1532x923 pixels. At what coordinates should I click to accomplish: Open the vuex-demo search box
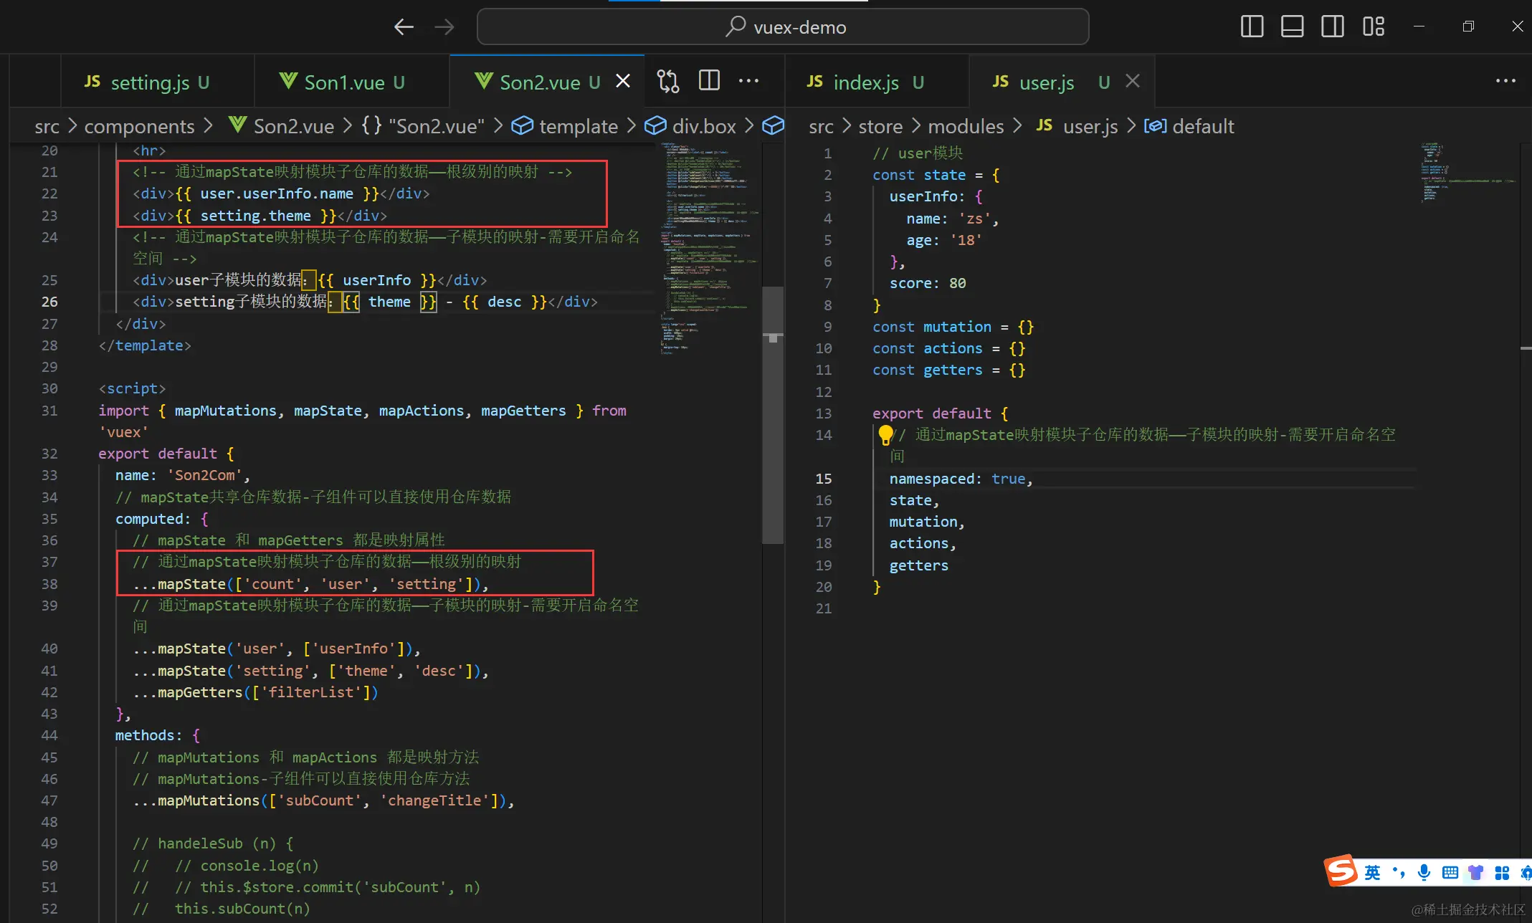[783, 27]
